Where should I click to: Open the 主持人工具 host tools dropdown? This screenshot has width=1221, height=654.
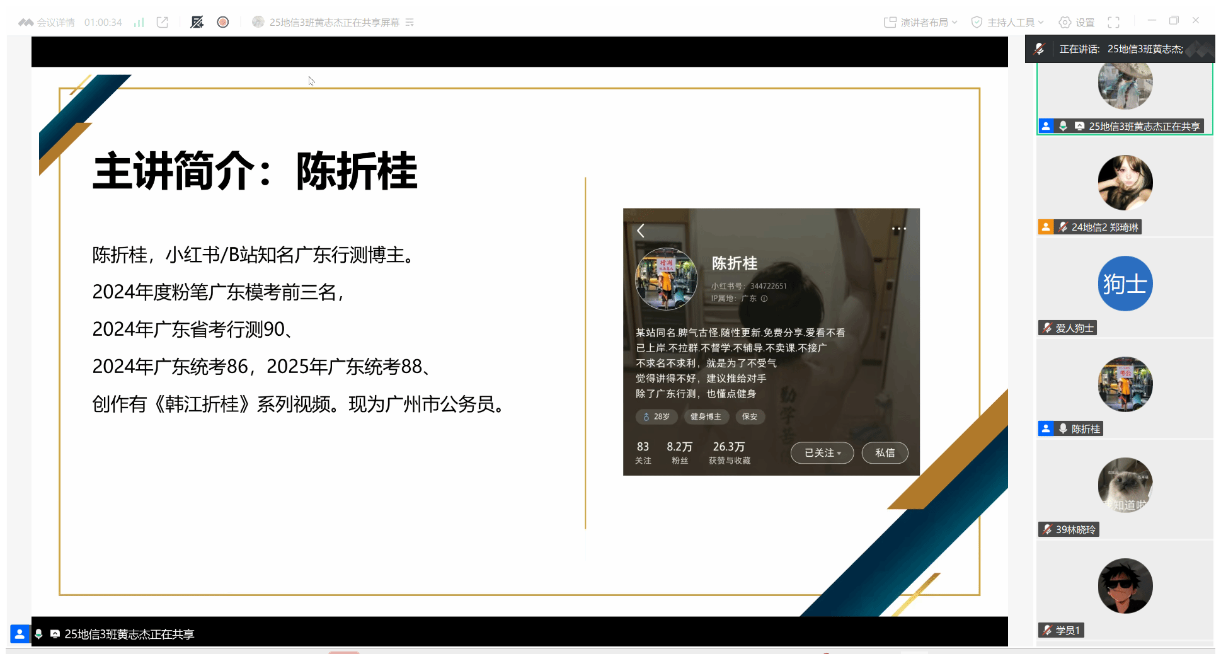point(1007,23)
